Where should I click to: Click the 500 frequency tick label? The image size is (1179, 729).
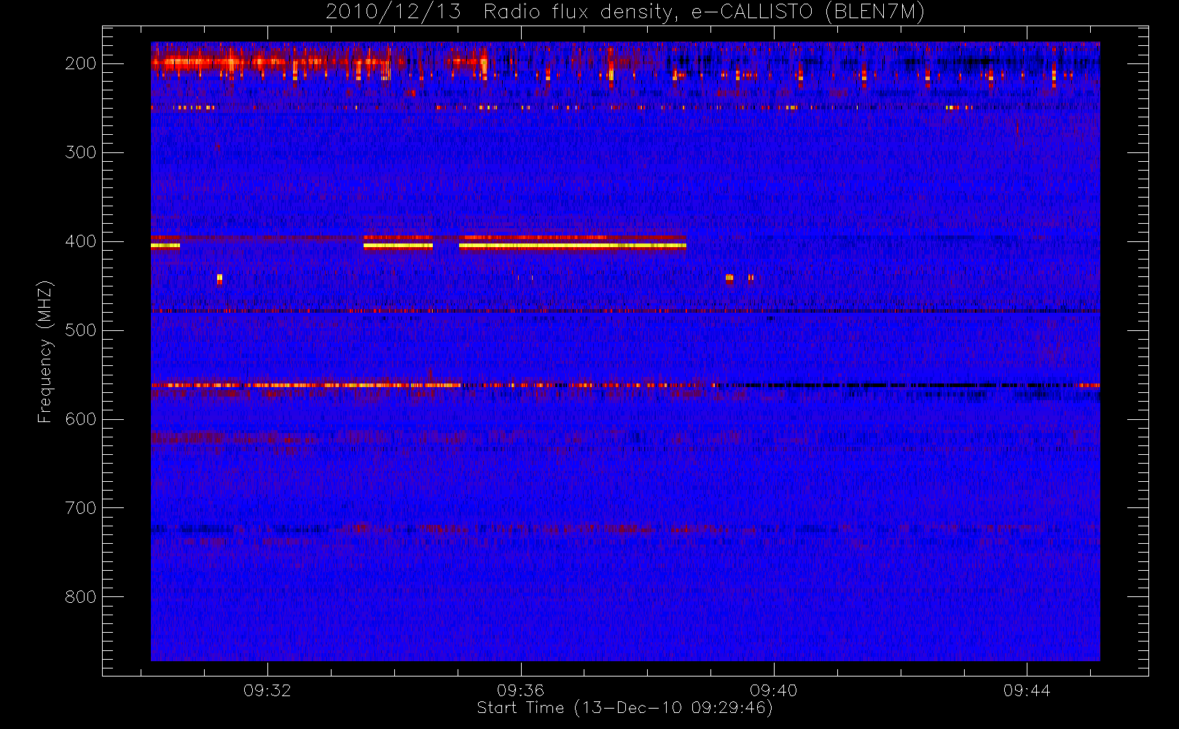click(81, 330)
